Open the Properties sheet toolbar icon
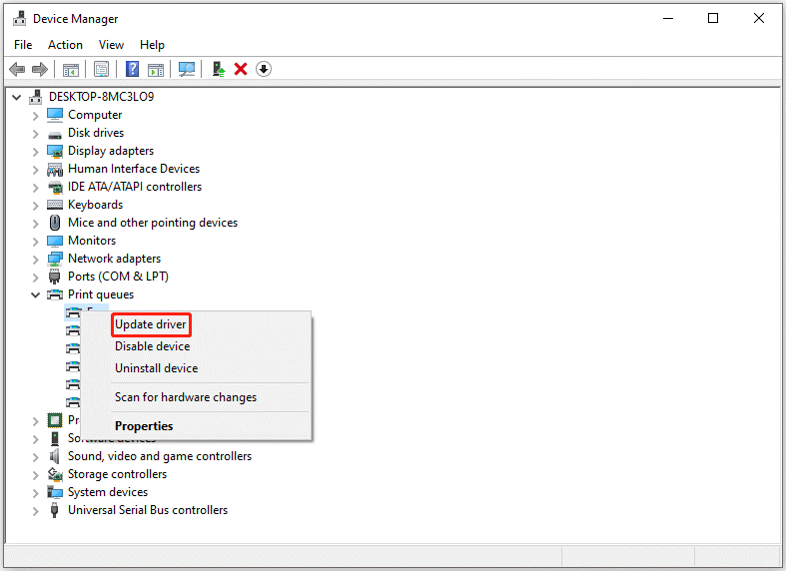786x571 pixels. coord(101,69)
